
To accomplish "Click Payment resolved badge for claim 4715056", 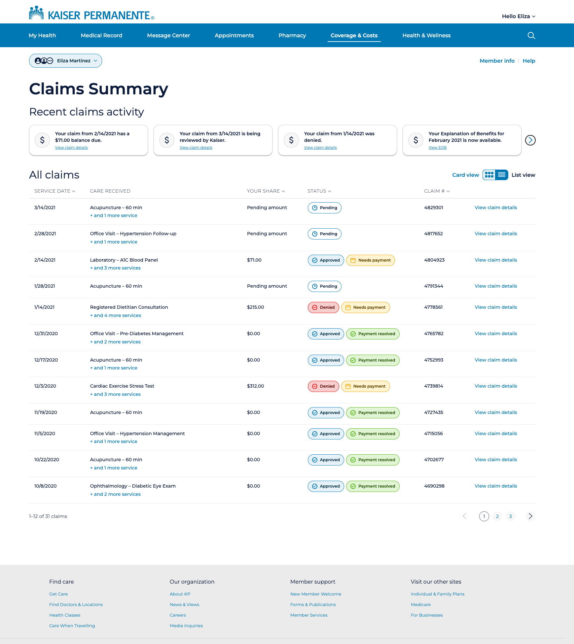I will (x=373, y=434).
